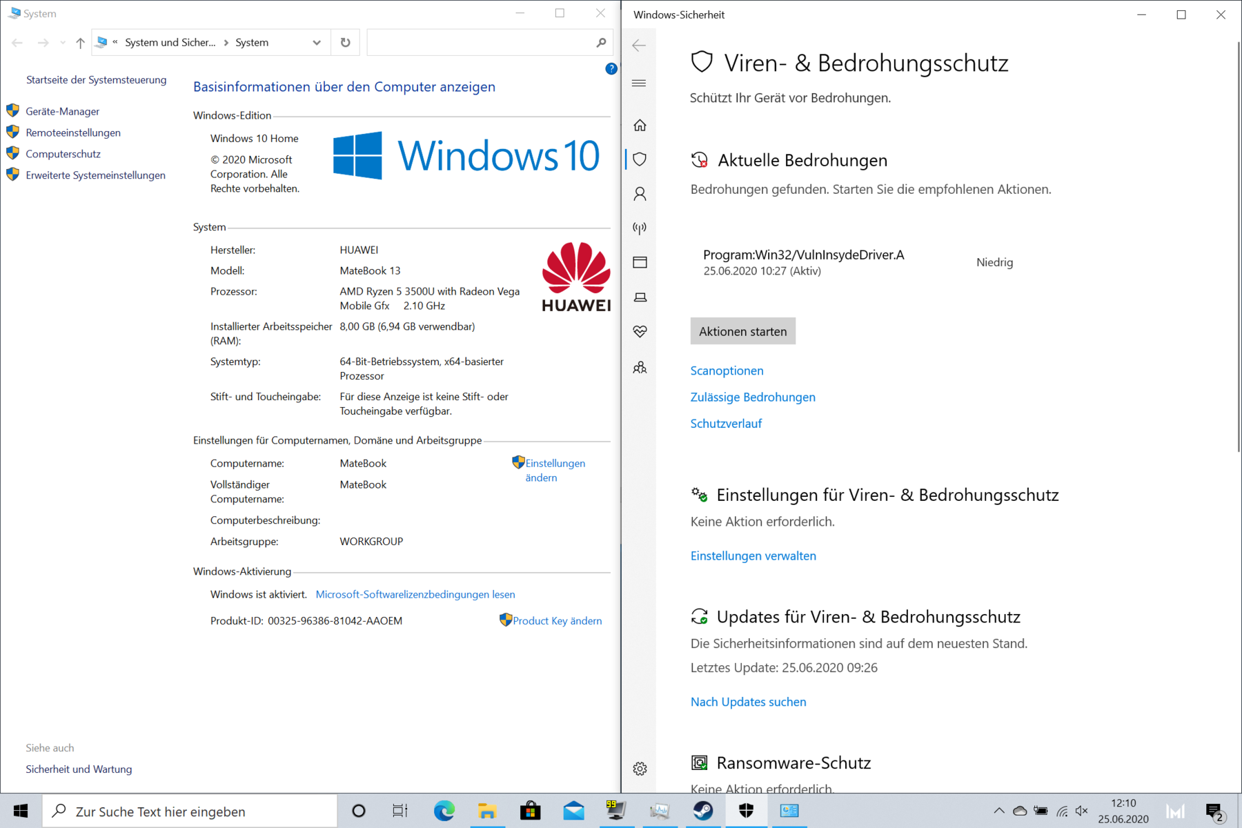Switch to the System window taskbar icon
1242x828 pixels.
789,811
